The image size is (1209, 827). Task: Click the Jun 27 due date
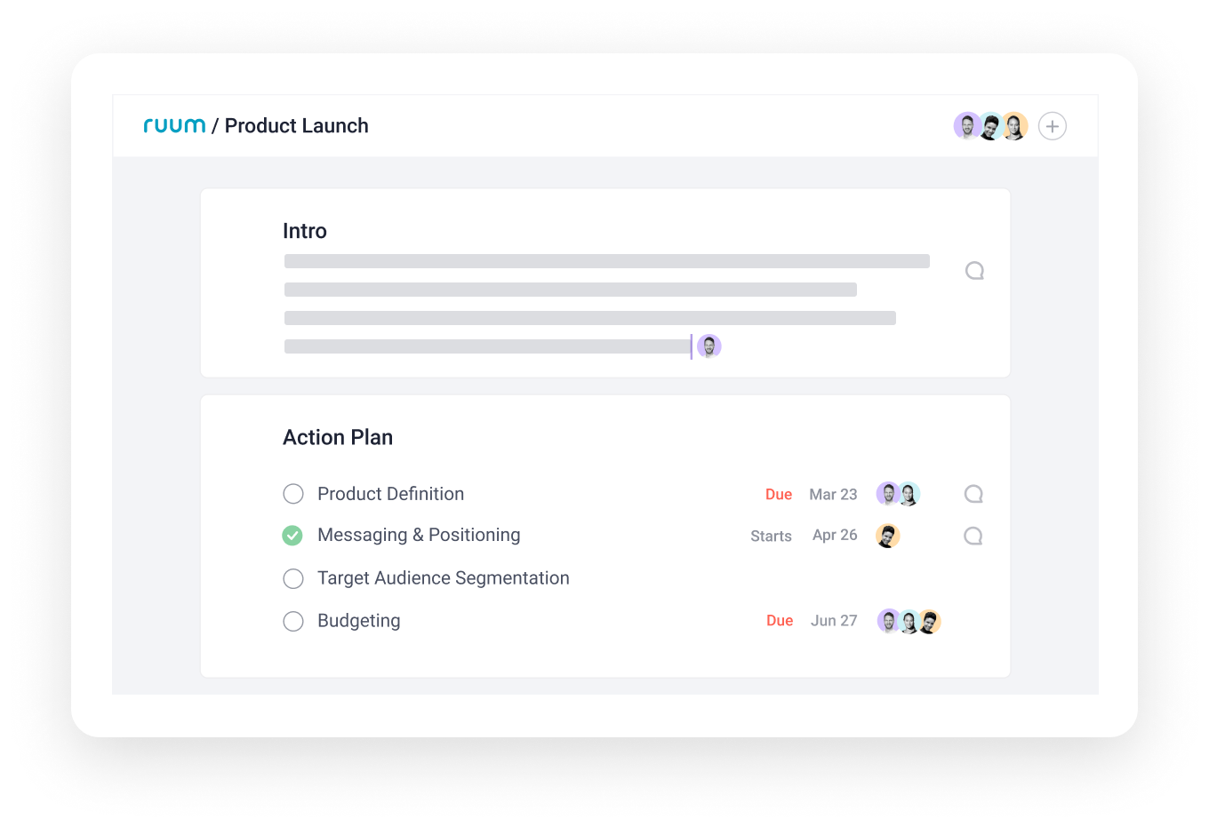[x=834, y=621]
